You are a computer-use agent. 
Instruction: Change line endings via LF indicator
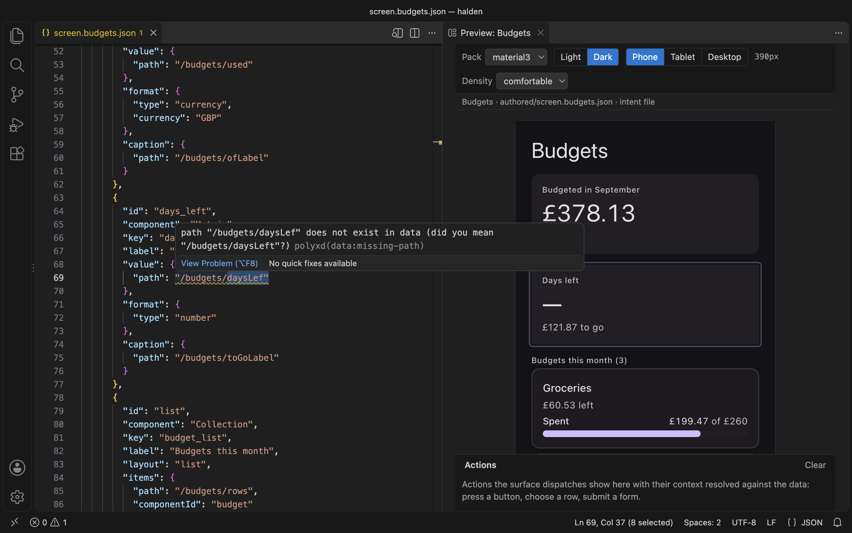(x=771, y=522)
